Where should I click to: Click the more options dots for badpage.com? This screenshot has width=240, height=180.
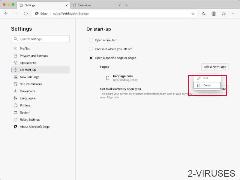[224, 78]
